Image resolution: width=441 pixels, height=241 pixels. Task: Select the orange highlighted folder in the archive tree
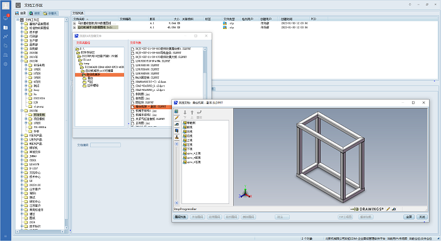pyautogui.click(x=100, y=75)
